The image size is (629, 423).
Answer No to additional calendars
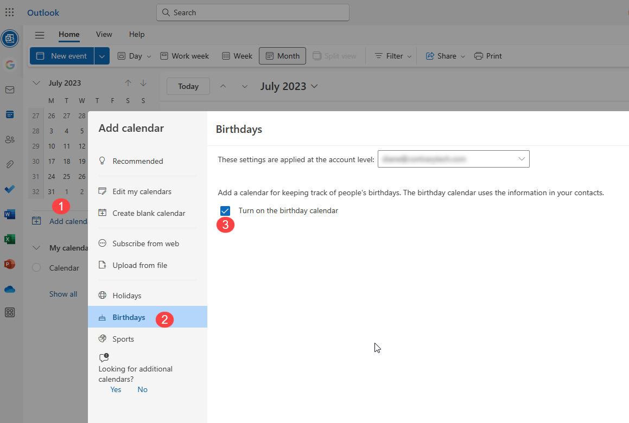click(x=142, y=389)
